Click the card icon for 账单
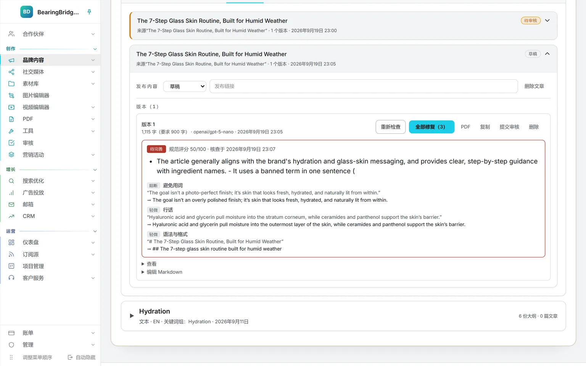 click(x=11, y=333)
